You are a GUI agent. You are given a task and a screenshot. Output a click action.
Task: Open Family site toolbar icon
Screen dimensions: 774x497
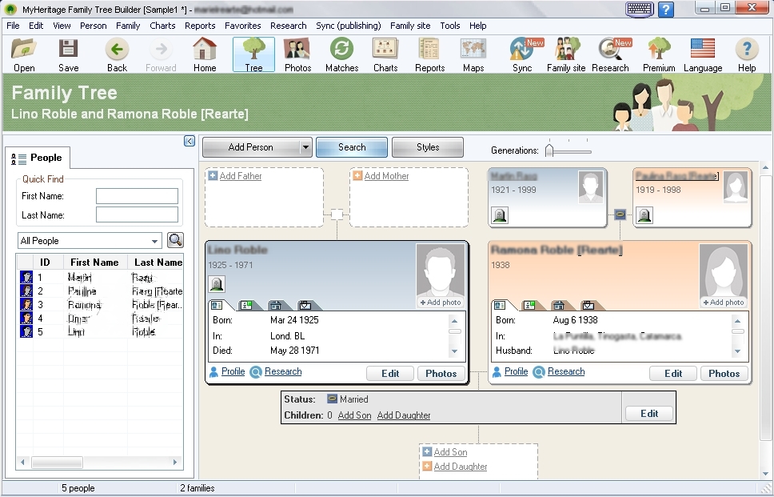566,55
